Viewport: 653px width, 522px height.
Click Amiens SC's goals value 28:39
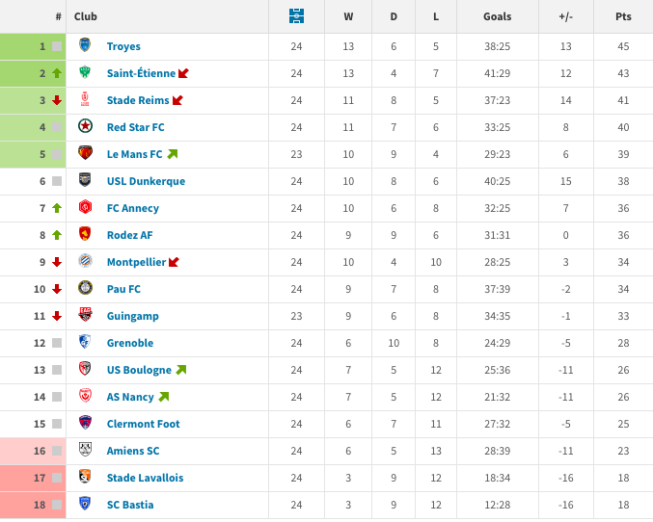(498, 451)
